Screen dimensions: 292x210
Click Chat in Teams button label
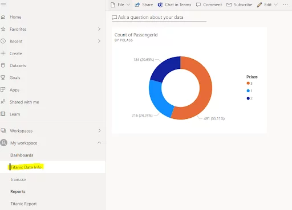(178, 5)
